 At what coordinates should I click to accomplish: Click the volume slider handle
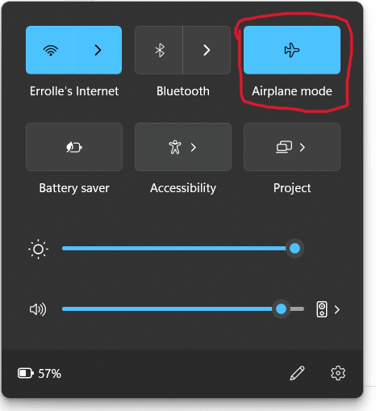tap(281, 309)
